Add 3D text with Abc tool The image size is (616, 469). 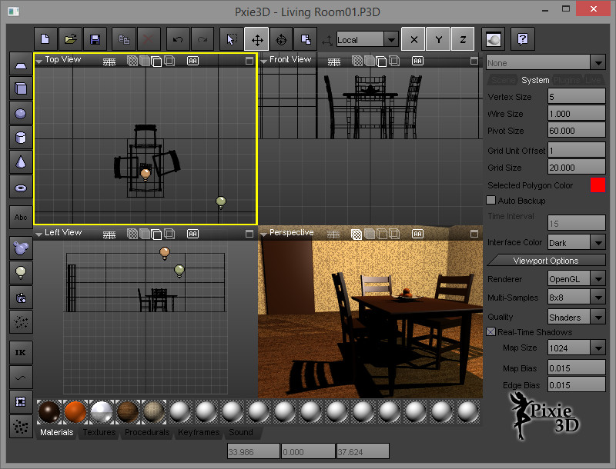(x=21, y=218)
